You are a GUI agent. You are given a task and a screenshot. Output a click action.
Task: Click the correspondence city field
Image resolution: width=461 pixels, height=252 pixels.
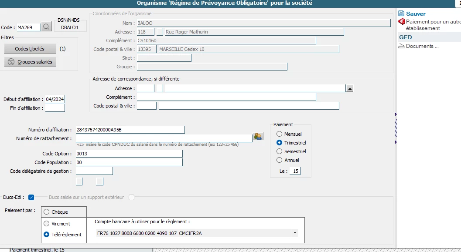click(x=249, y=106)
